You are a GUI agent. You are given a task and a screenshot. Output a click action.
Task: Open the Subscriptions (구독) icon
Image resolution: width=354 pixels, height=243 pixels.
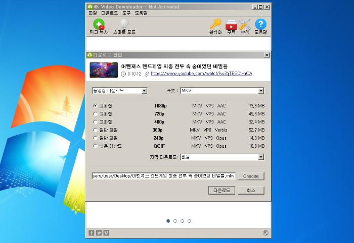coord(231,24)
